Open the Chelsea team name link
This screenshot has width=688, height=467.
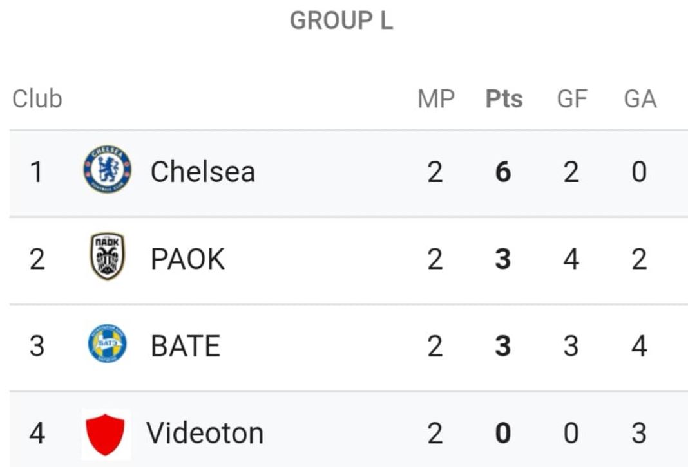(203, 171)
